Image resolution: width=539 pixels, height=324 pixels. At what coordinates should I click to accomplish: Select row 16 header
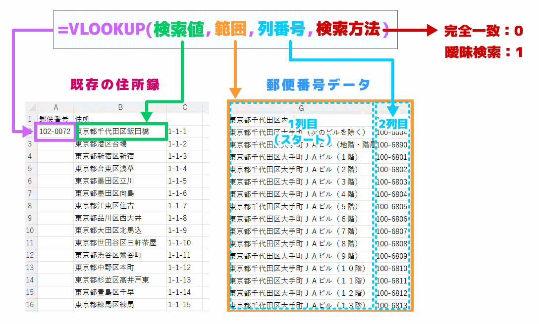(x=31, y=305)
